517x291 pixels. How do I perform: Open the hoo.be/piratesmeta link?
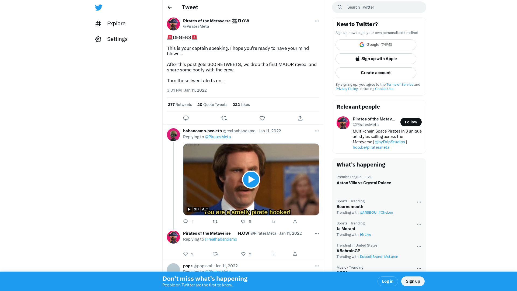(x=371, y=147)
